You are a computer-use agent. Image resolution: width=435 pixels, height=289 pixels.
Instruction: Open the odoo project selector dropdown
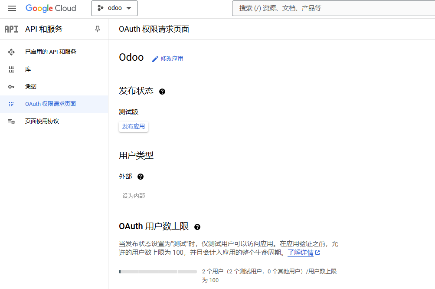(114, 8)
